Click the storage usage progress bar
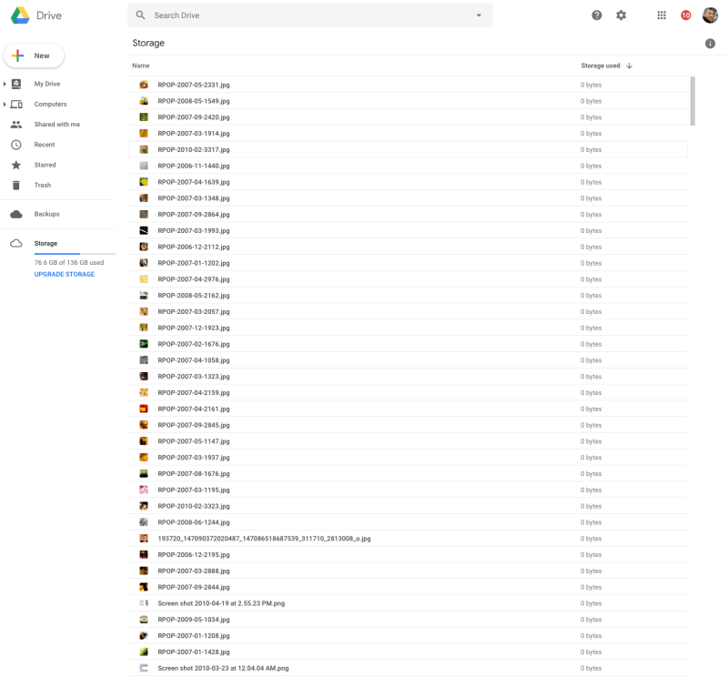727x677 pixels. click(75, 254)
